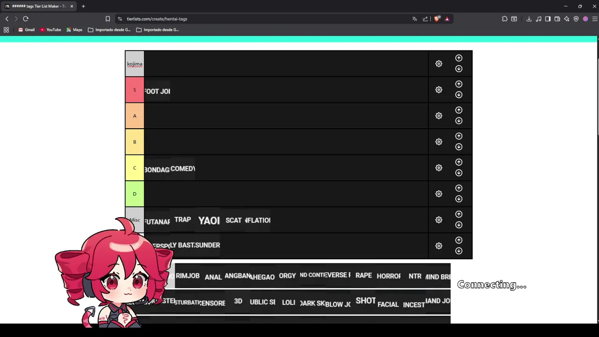
Task: Open the bookmarks bar apps grid
Action: [x=6, y=29]
